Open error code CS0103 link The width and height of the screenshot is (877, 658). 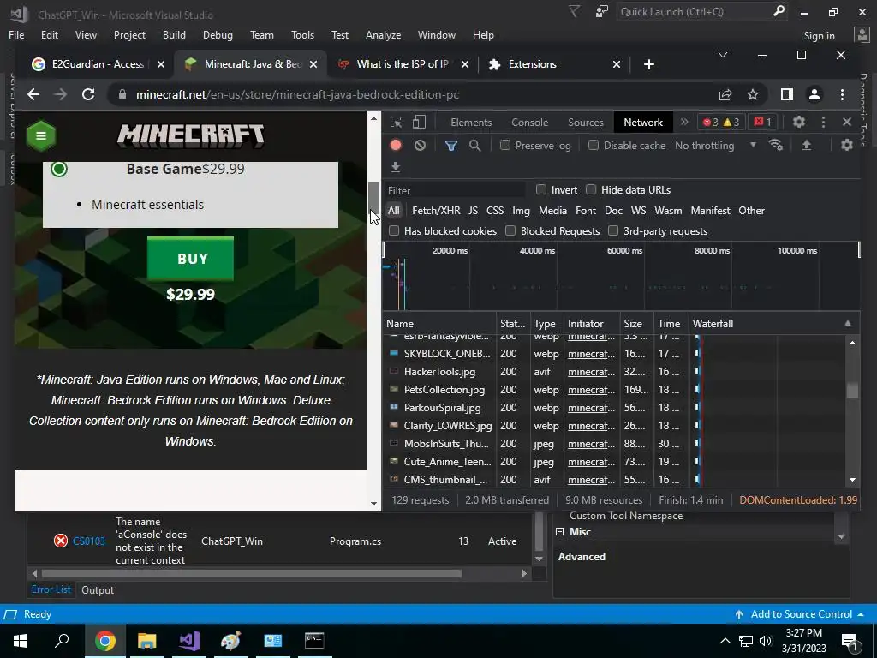89,541
